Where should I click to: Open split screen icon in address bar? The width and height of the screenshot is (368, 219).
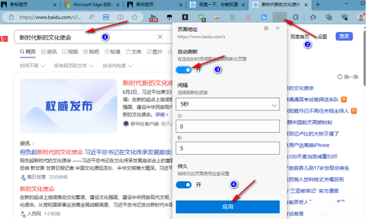tap(120, 17)
